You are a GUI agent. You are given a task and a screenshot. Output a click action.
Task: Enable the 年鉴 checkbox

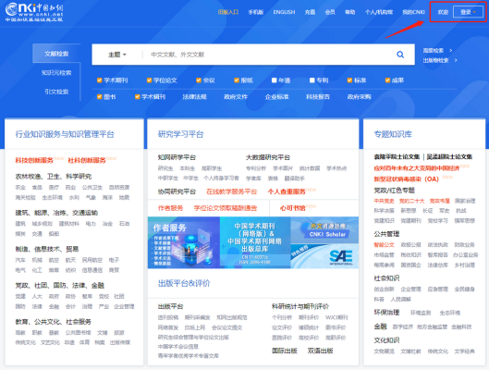[x=275, y=80]
